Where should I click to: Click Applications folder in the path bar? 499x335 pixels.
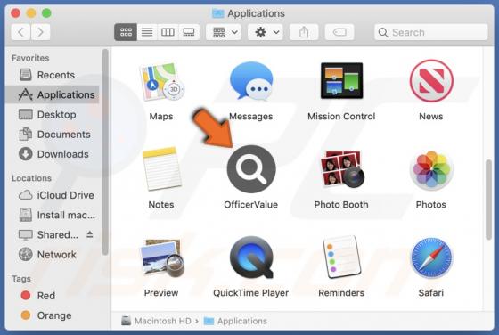point(235,321)
